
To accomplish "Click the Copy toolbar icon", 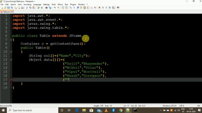I will [x=30, y=8].
